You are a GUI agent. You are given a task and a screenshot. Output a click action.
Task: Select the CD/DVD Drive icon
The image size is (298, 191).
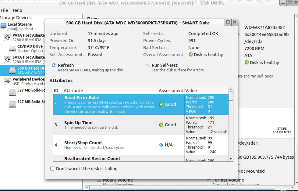click(12, 49)
